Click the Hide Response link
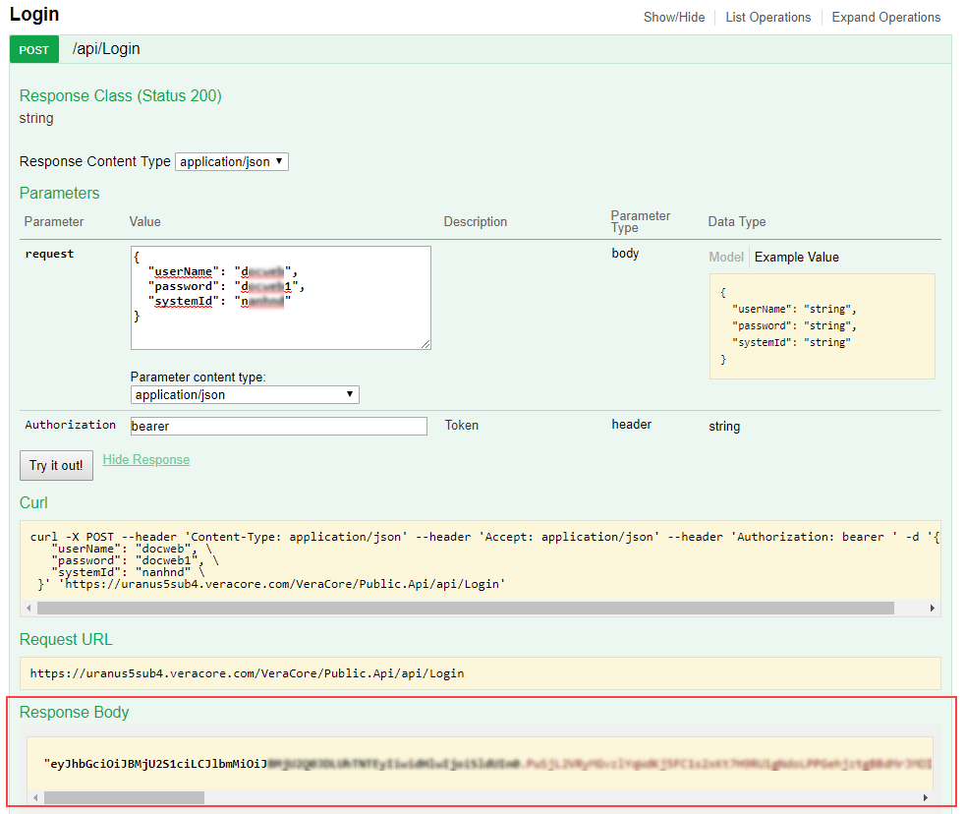 [x=146, y=460]
